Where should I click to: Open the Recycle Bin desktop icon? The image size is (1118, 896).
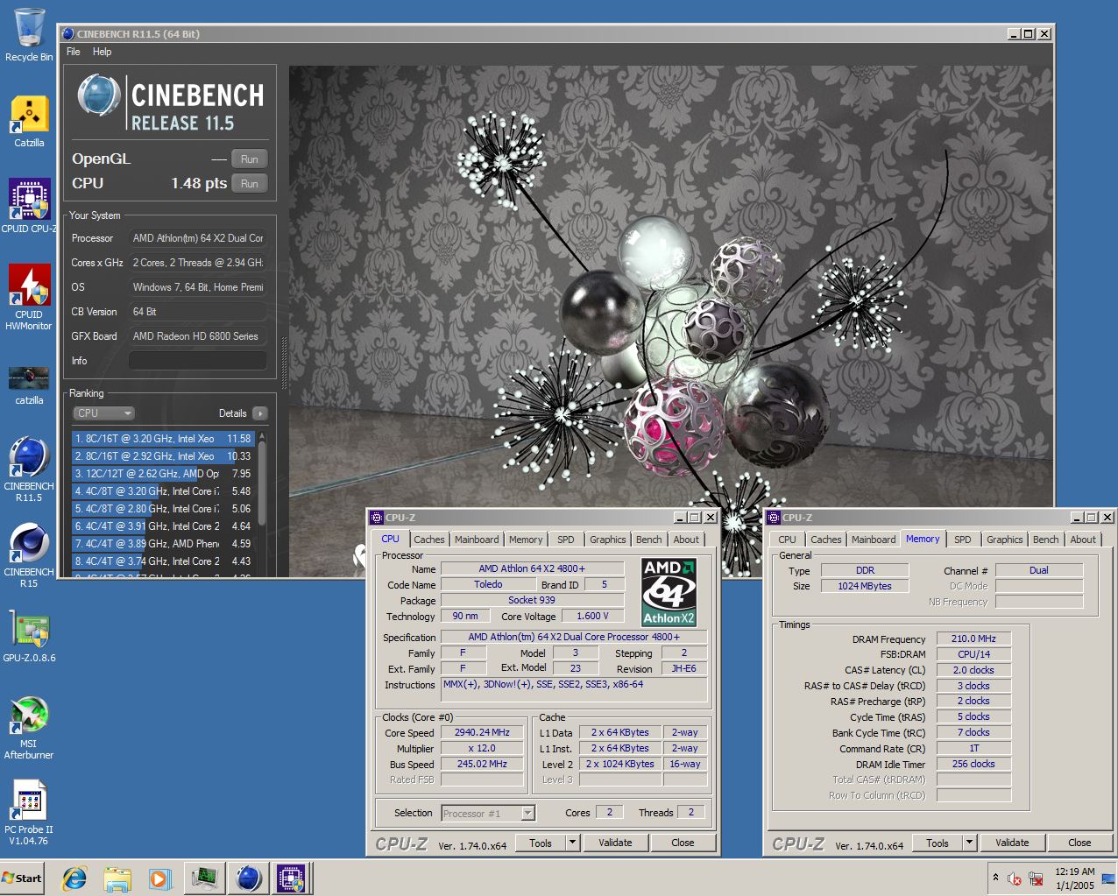tap(29, 35)
